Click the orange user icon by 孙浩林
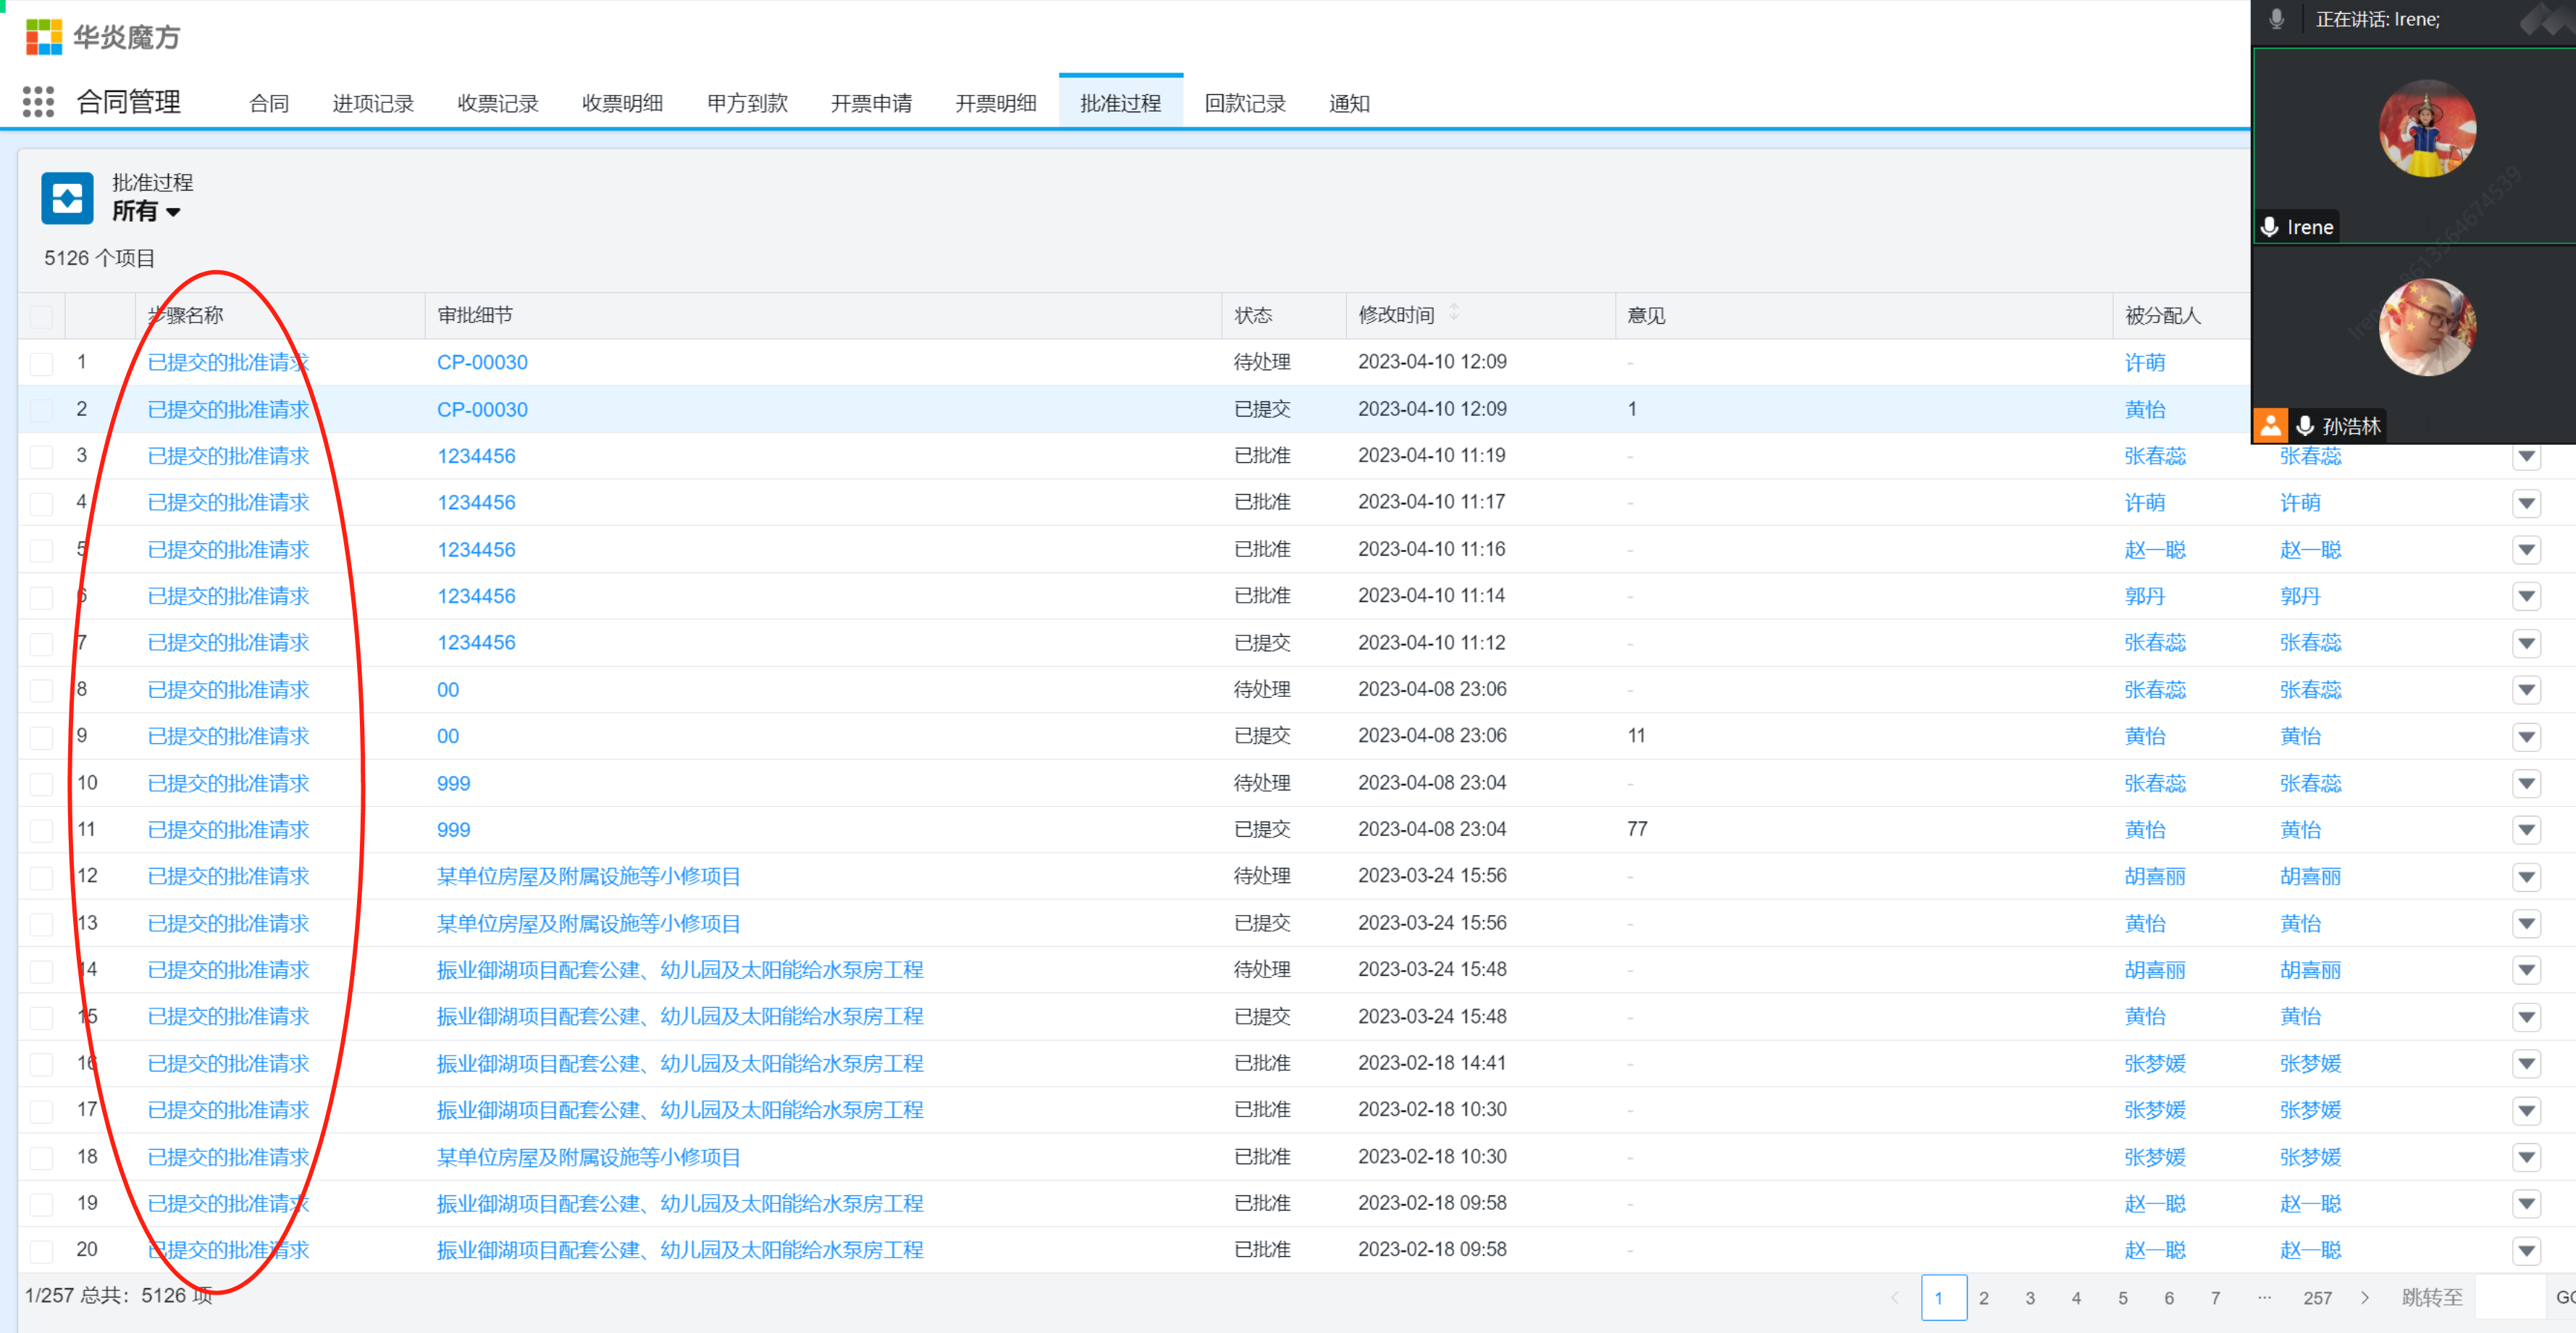Image resolution: width=2576 pixels, height=1333 pixels. click(2270, 425)
